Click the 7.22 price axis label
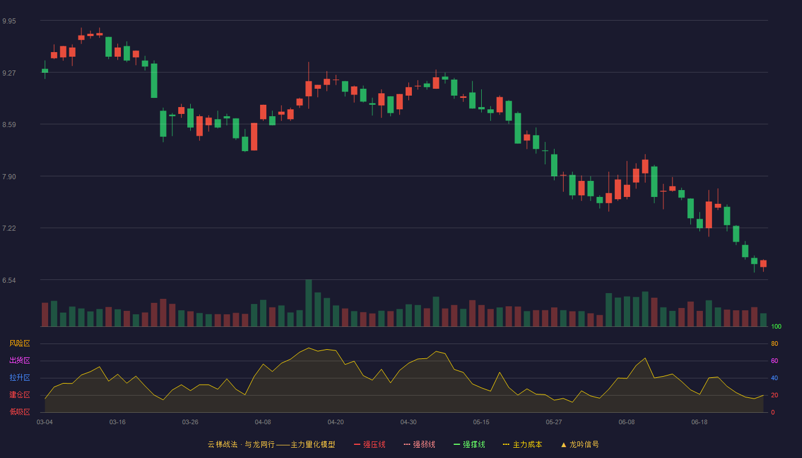This screenshot has width=802, height=458. coord(9,228)
